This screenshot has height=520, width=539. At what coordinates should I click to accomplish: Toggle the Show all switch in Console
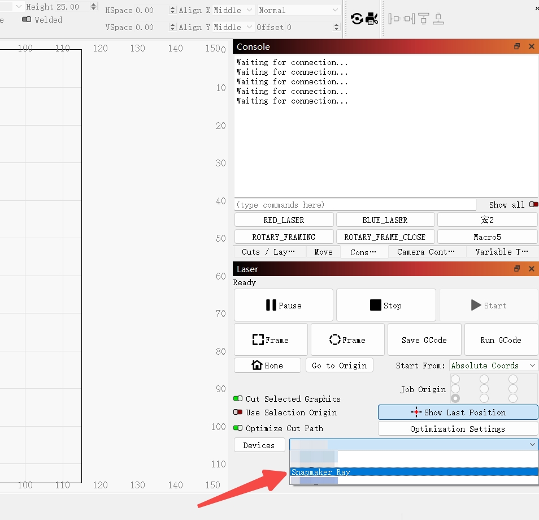[x=533, y=204]
